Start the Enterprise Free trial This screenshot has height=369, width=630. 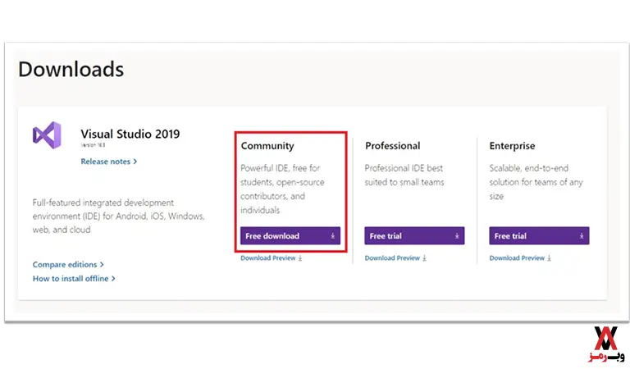pos(539,236)
